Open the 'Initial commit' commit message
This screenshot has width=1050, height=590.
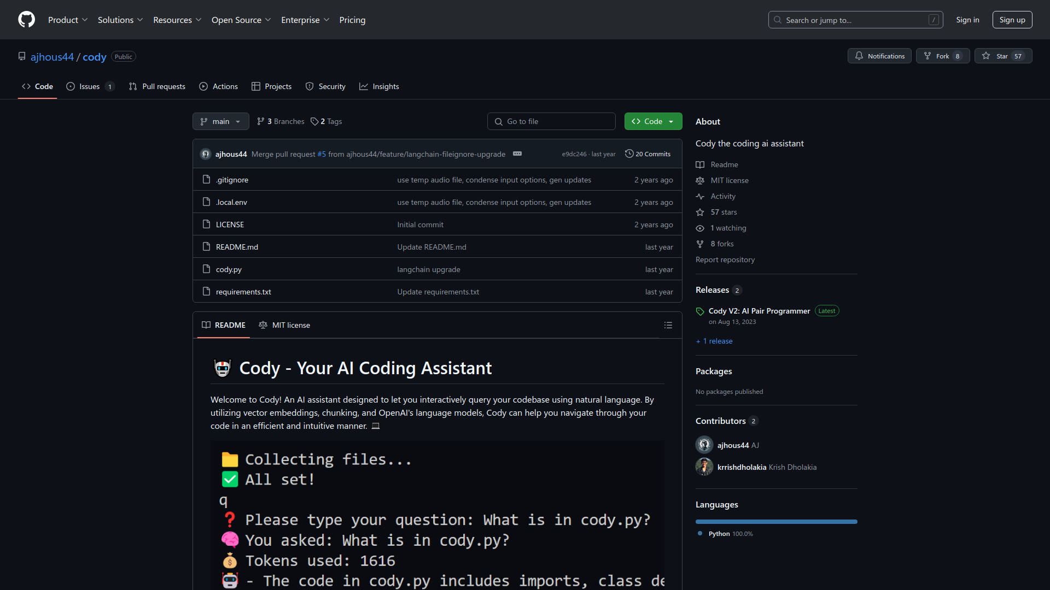click(420, 225)
